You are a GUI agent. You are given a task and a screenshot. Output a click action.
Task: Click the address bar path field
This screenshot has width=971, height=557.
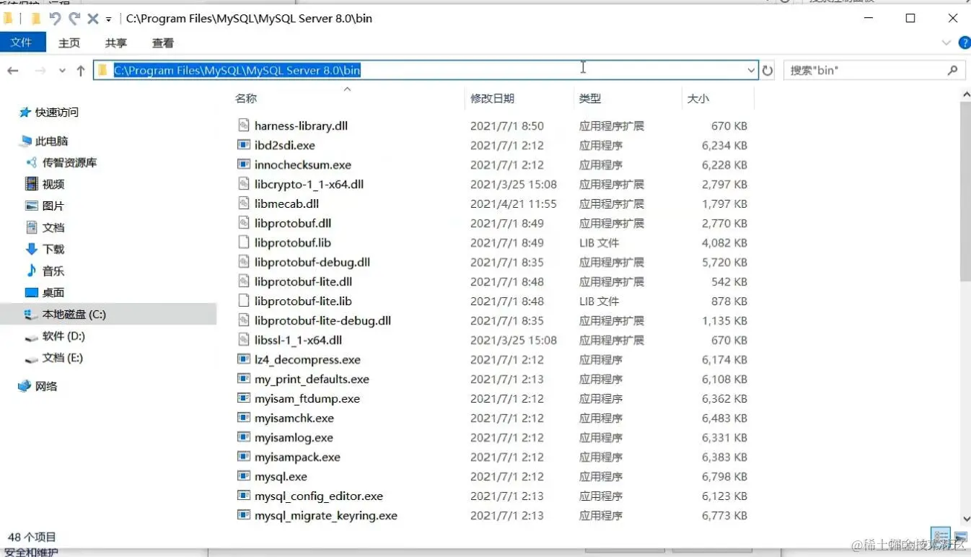click(x=426, y=70)
